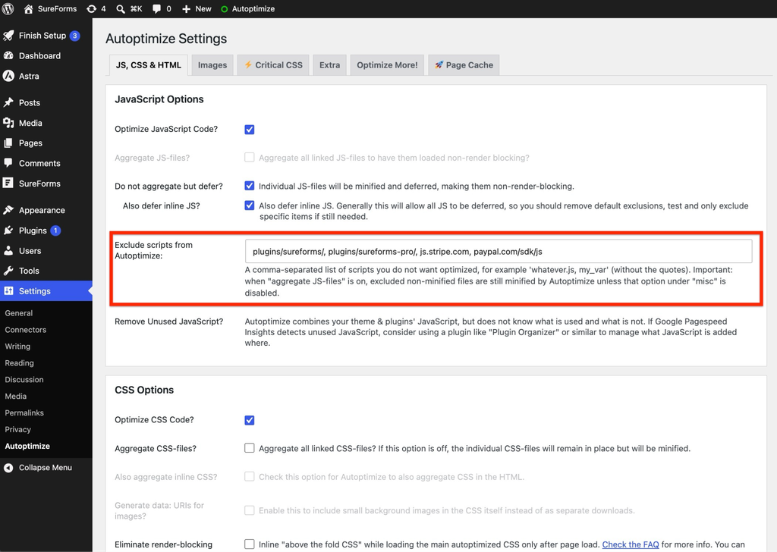Open Permalinks settings submenu item
This screenshot has width=777, height=552.
click(24, 413)
